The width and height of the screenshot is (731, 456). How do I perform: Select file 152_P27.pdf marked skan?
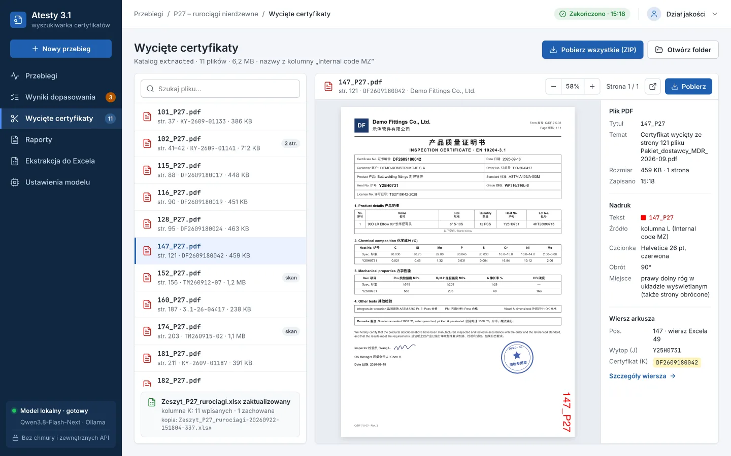pos(220,278)
